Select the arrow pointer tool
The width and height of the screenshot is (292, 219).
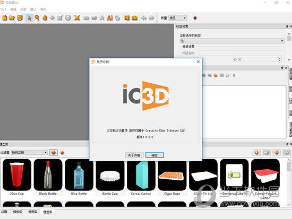pos(29,18)
